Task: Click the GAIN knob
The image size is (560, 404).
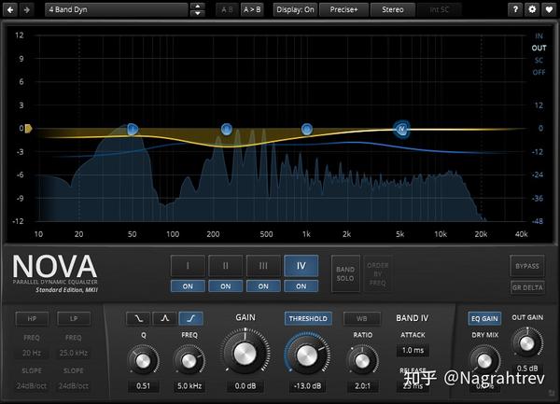Action: coord(245,353)
